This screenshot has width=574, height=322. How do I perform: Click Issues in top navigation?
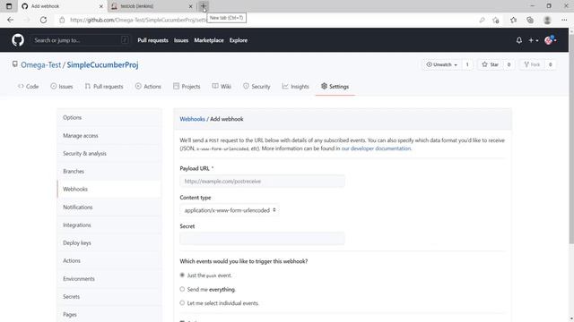tap(181, 40)
